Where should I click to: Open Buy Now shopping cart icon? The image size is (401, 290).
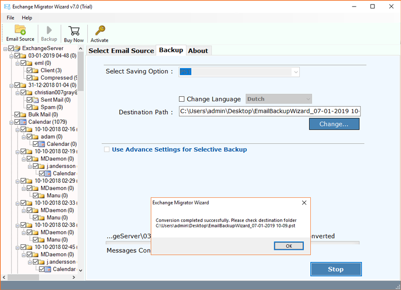[74, 31]
